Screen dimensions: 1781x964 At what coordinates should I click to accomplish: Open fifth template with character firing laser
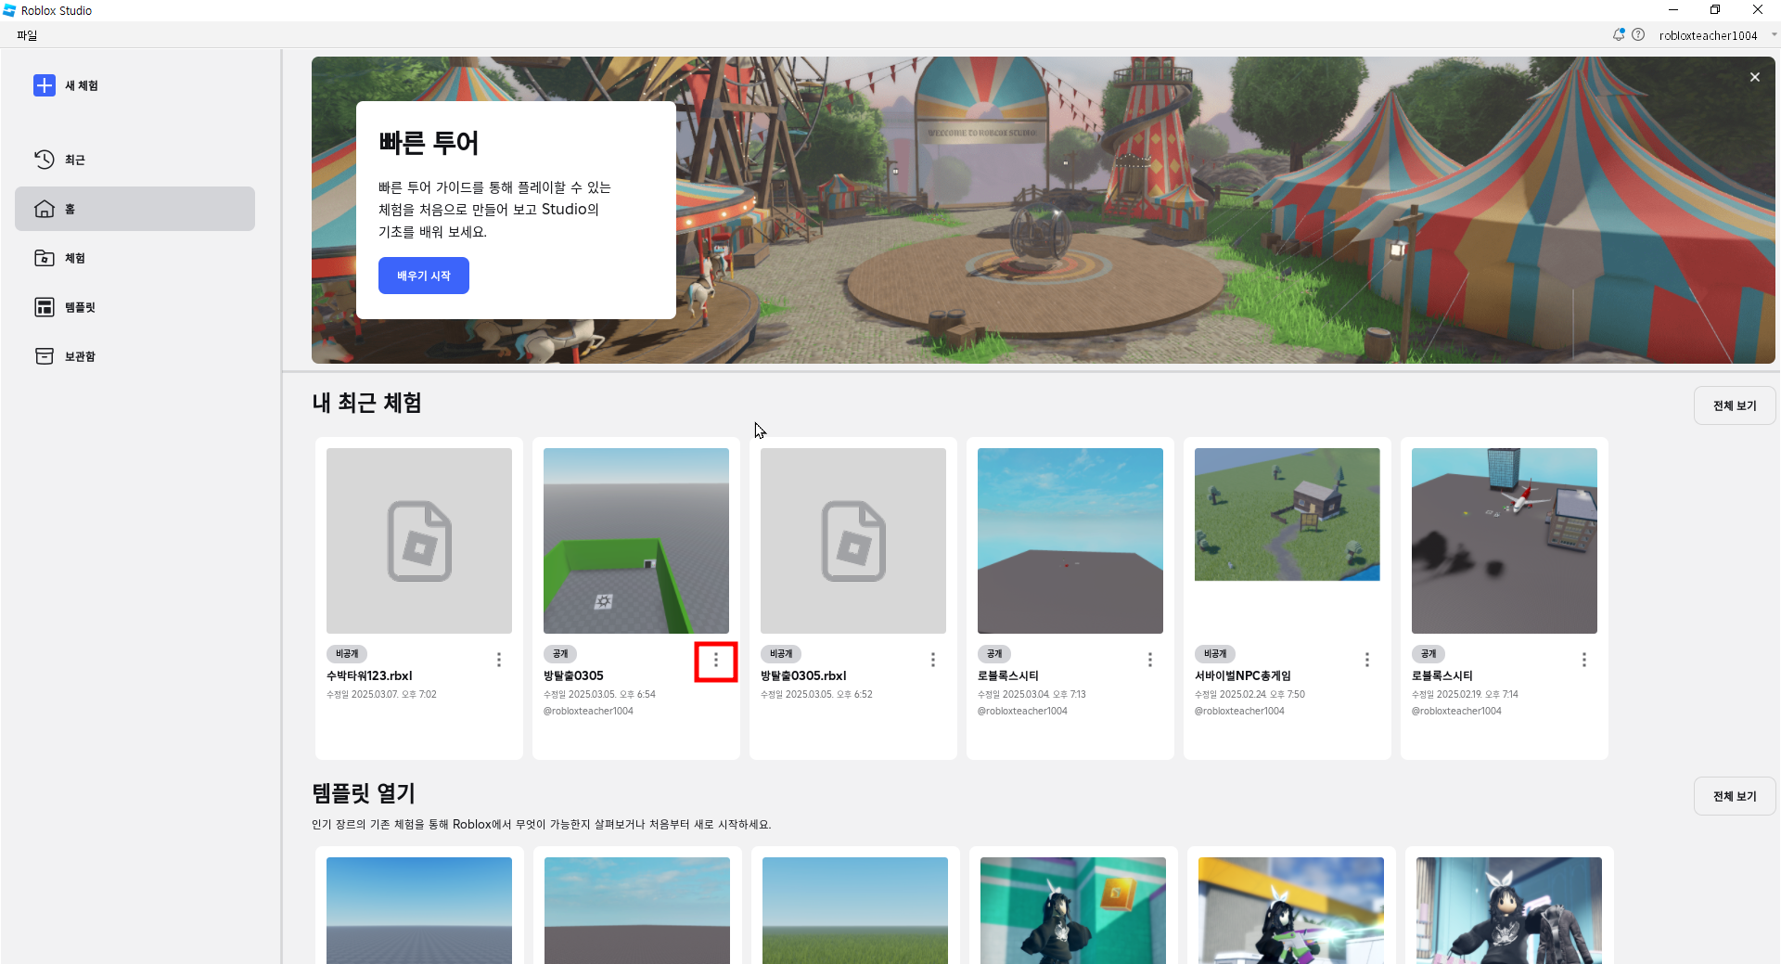1291,910
